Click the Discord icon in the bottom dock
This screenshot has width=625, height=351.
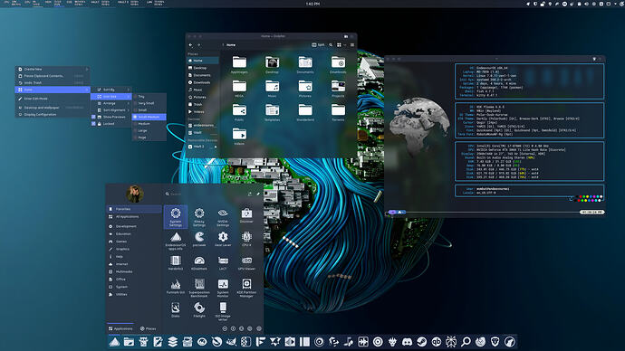point(407,341)
